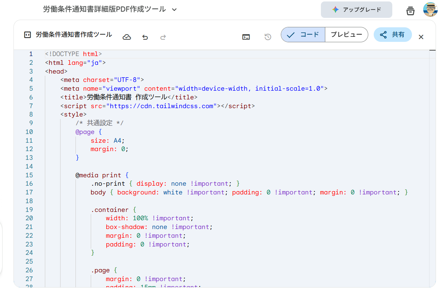
Task: Click the 労働条件通知書詳細版PDF作成ツール conversation title
Action: point(104,9)
